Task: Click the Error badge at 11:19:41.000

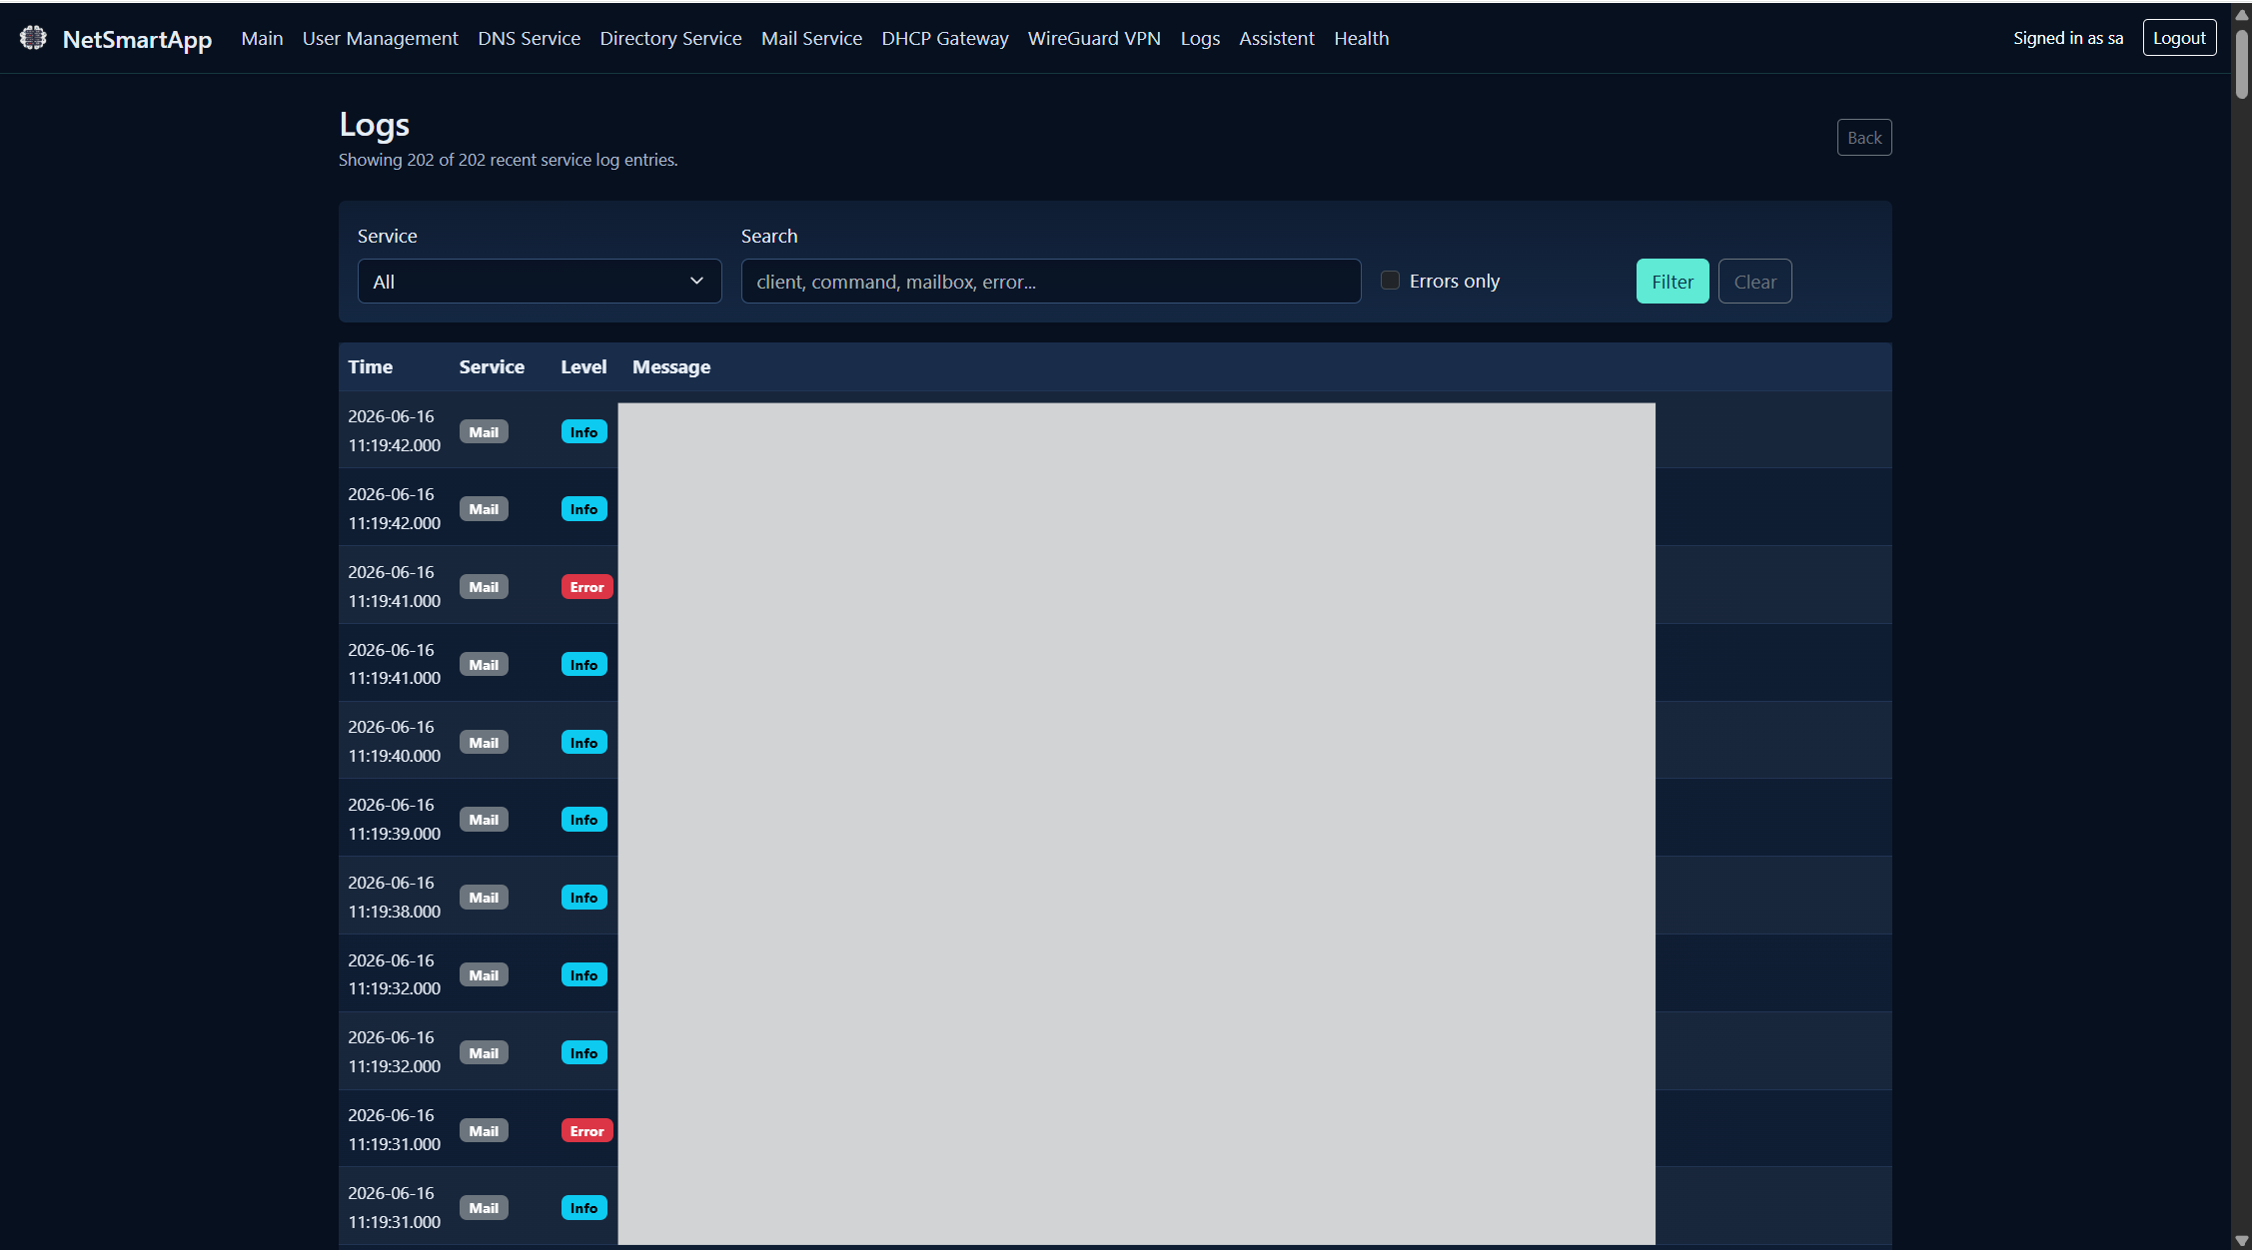Action: tap(586, 587)
